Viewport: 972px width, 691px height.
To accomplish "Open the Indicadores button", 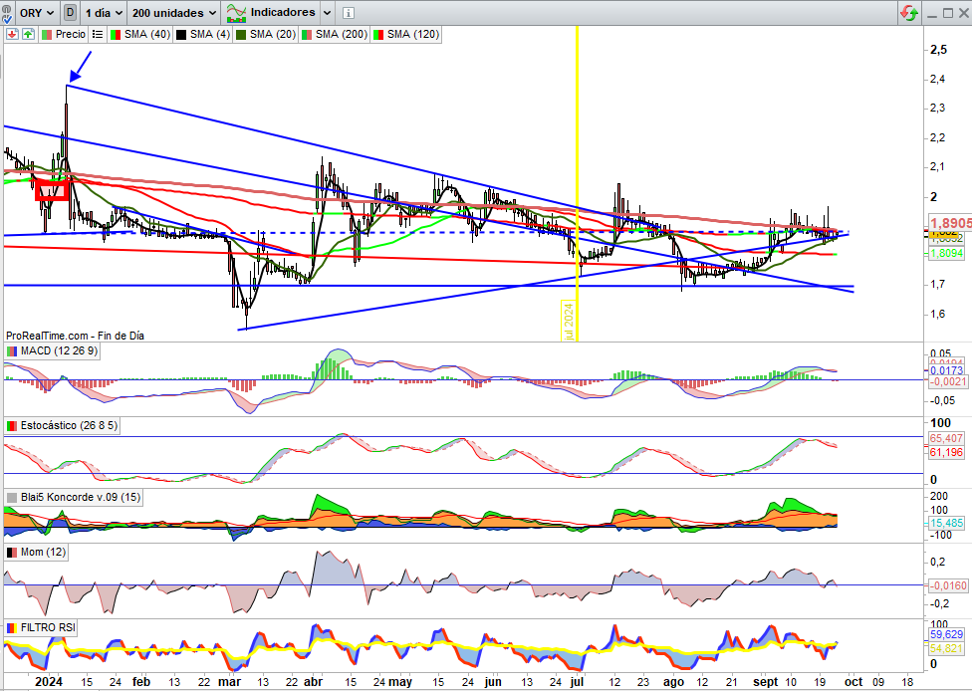I will pos(271,12).
